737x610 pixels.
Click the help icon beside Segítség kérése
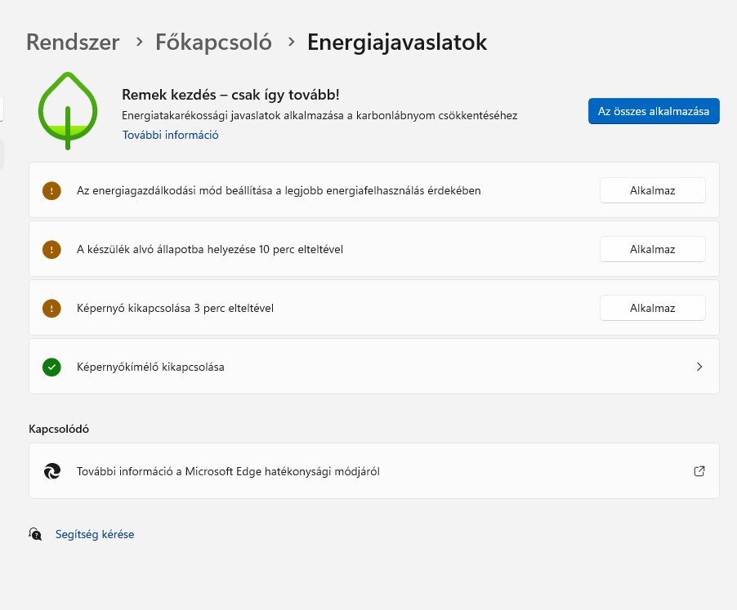coord(35,534)
